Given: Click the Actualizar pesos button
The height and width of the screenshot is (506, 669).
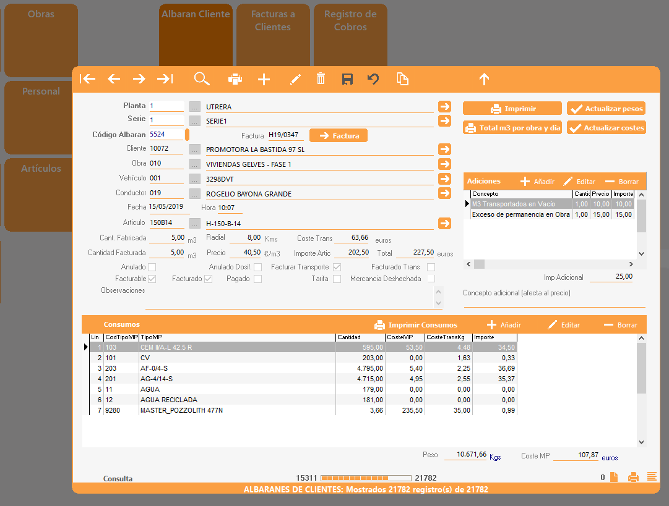Looking at the screenshot, I should pos(606,109).
